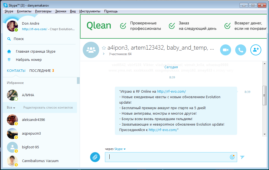This screenshot has height=170, width=269.
Task: Click the home icon in the sidebar
Action: [x=9, y=51]
